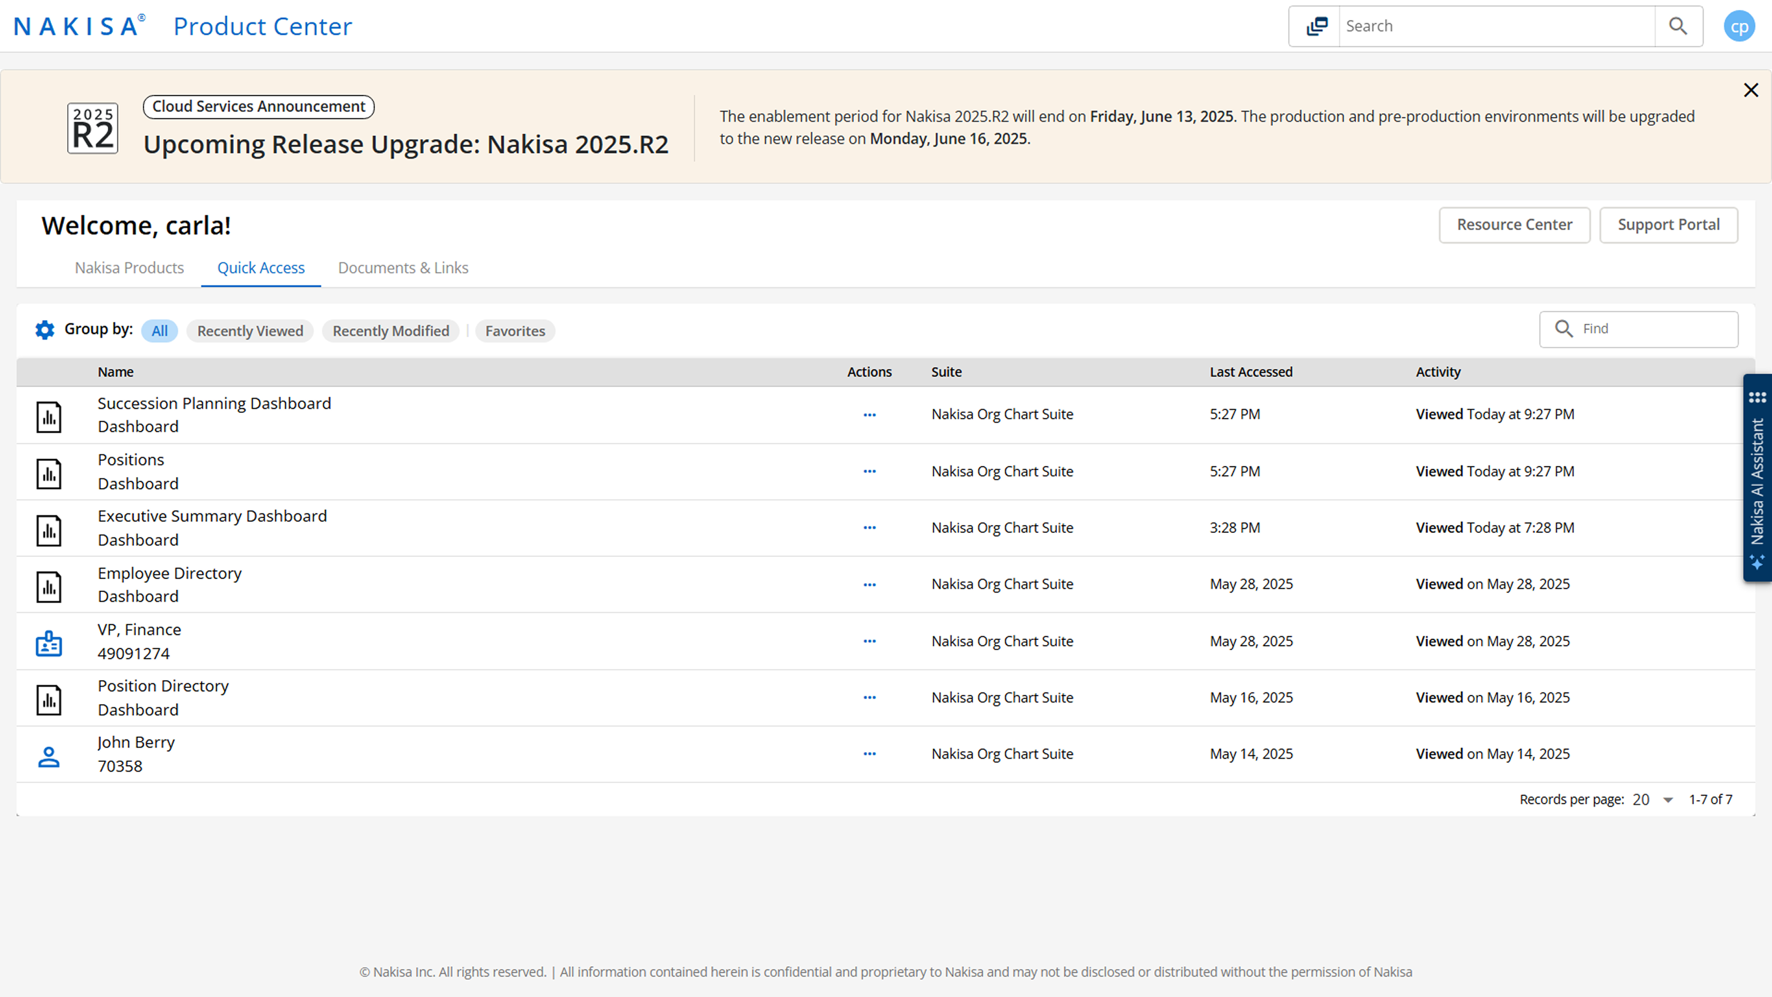Viewport: 1772px width, 997px height.
Task: Click the Find magnifier icon
Action: click(x=1563, y=329)
